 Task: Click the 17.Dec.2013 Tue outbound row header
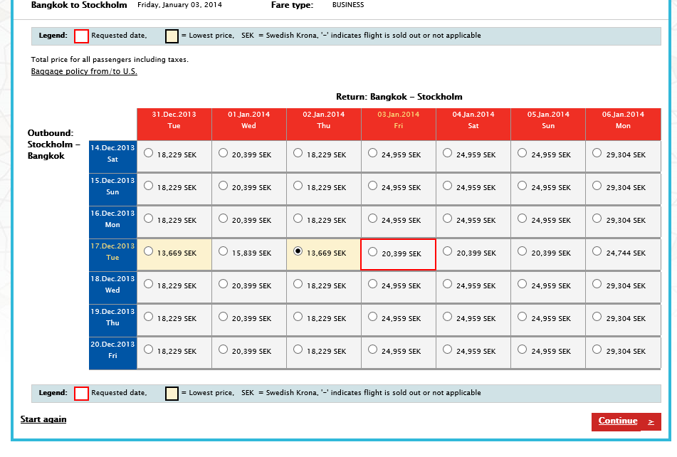pyautogui.click(x=112, y=252)
